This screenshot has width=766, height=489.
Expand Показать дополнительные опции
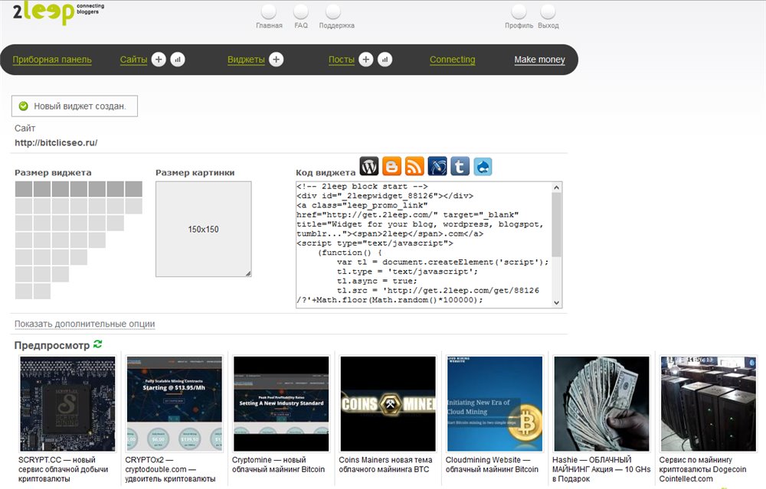pyautogui.click(x=84, y=324)
